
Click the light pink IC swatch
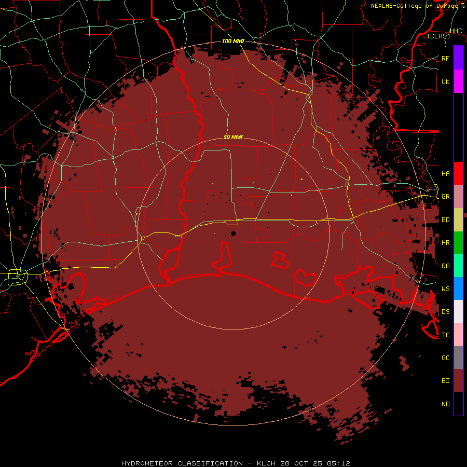pyautogui.click(x=458, y=335)
